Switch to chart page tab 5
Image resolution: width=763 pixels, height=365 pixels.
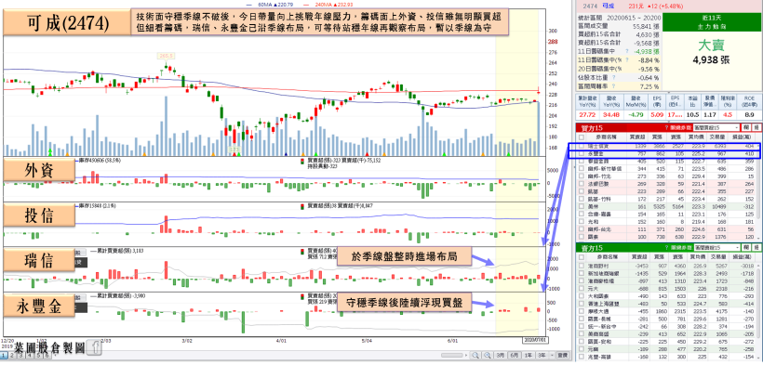click(38, 356)
